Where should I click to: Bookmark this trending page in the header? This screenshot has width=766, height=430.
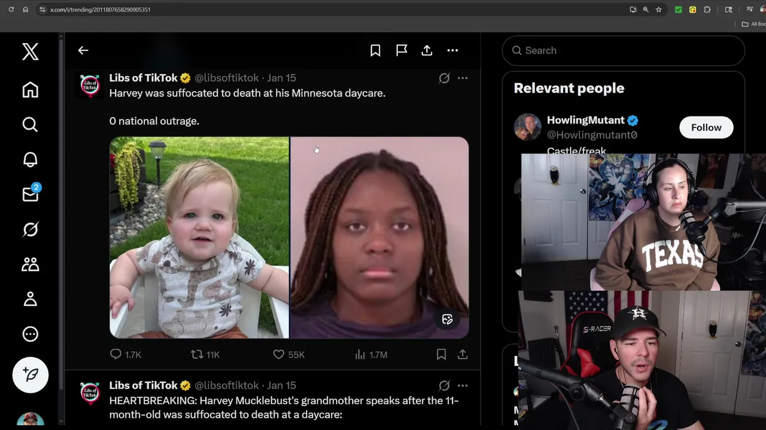375,51
